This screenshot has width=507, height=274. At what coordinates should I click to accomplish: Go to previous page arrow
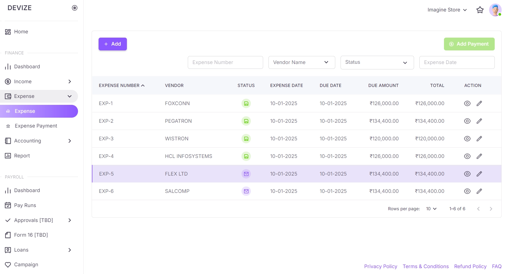[x=478, y=209]
